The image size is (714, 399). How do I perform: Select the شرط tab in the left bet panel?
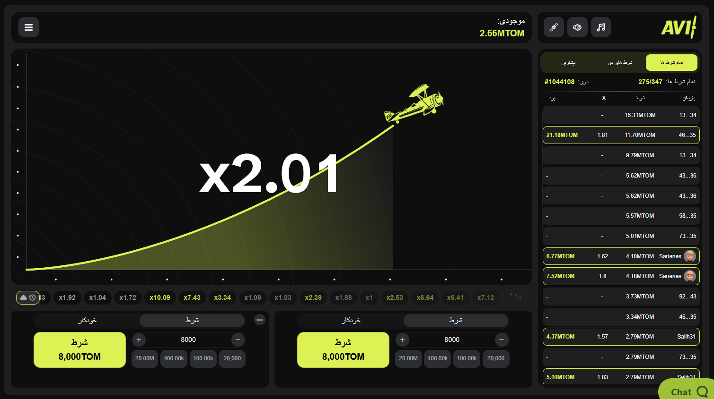192,320
